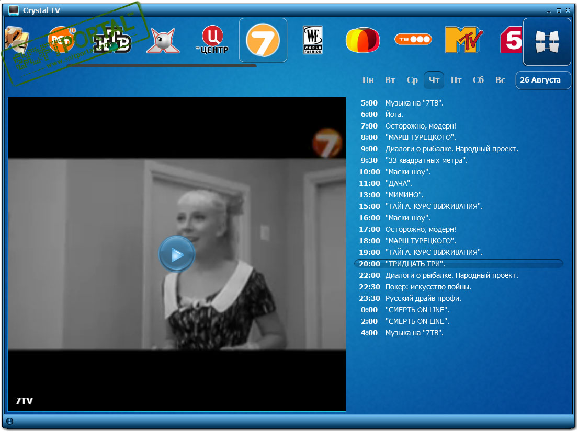Switch schedule to Ср

(412, 80)
